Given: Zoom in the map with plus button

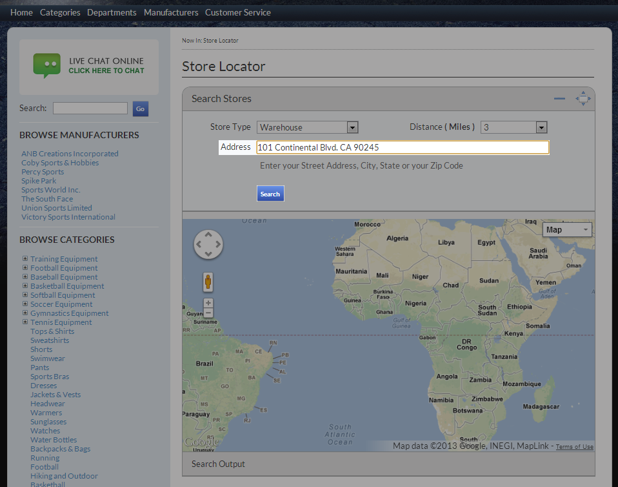Looking at the screenshot, I should [208, 303].
